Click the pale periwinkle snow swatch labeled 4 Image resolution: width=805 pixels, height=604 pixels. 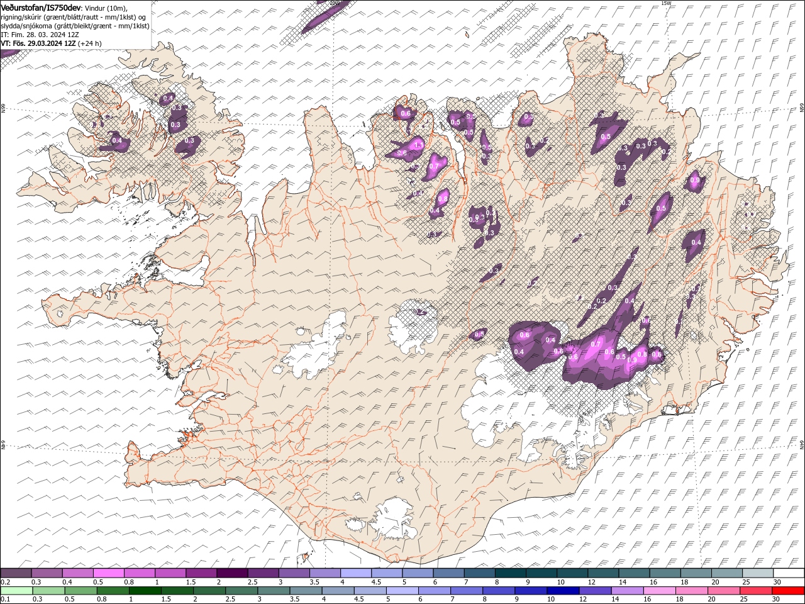coord(356,573)
